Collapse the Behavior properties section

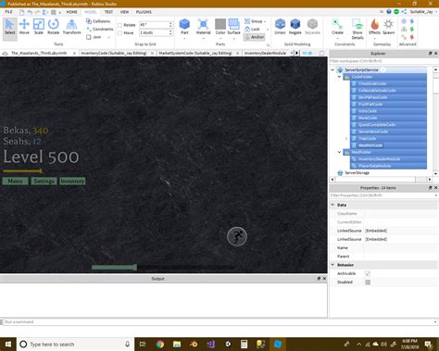tap(332, 265)
